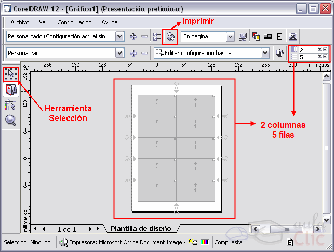Decrease the rows value 5
The height and width of the screenshot is (252, 334).
pyautogui.click(x=320, y=56)
